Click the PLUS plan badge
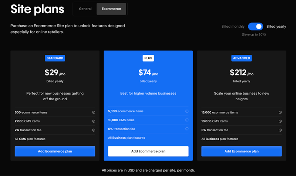The image size is (296, 176). click(148, 58)
